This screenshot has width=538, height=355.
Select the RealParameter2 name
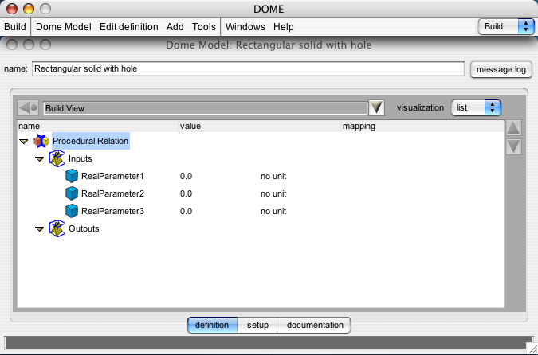(112, 193)
